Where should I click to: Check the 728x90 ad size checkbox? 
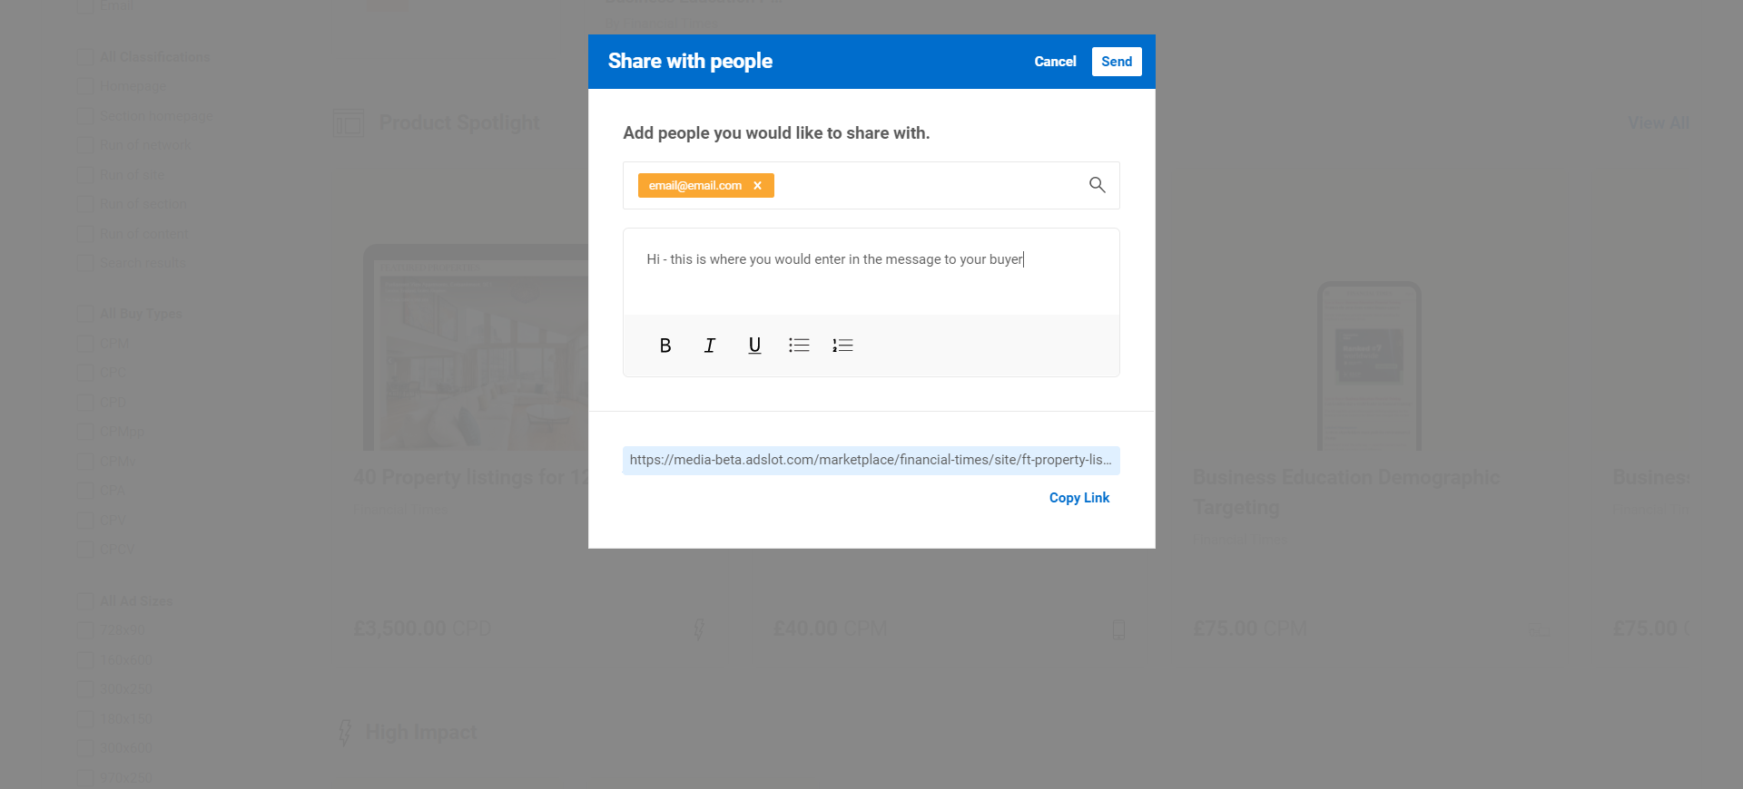[86, 630]
